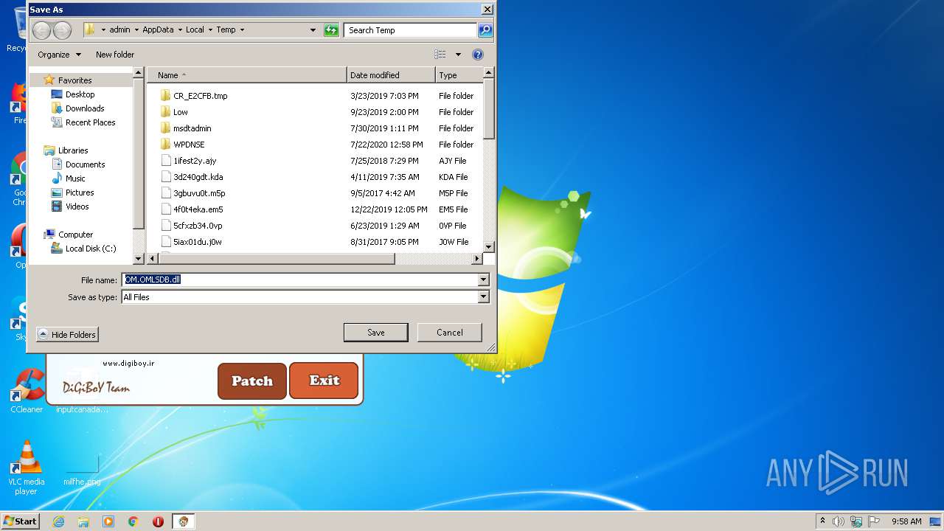The image size is (944, 531).
Task: Open Save as type dropdown
Action: (x=484, y=297)
